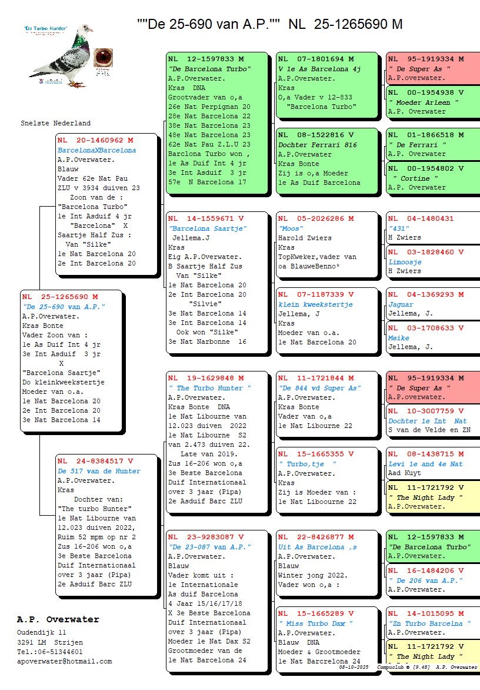Click the 'A.P. Overwater' owner heading at bottom left
This screenshot has width=480, height=690.
click(58, 619)
